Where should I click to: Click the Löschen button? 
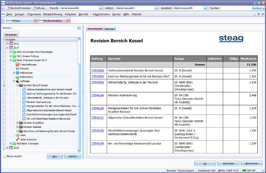click(72, 156)
